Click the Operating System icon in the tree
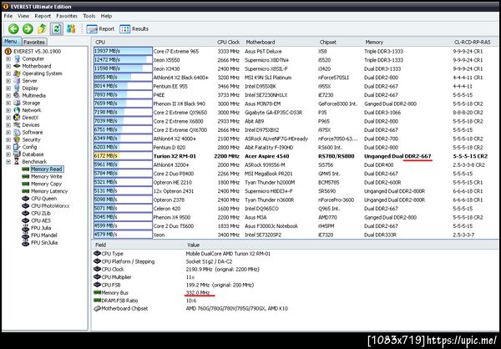This screenshot has width=501, height=349. (17, 73)
